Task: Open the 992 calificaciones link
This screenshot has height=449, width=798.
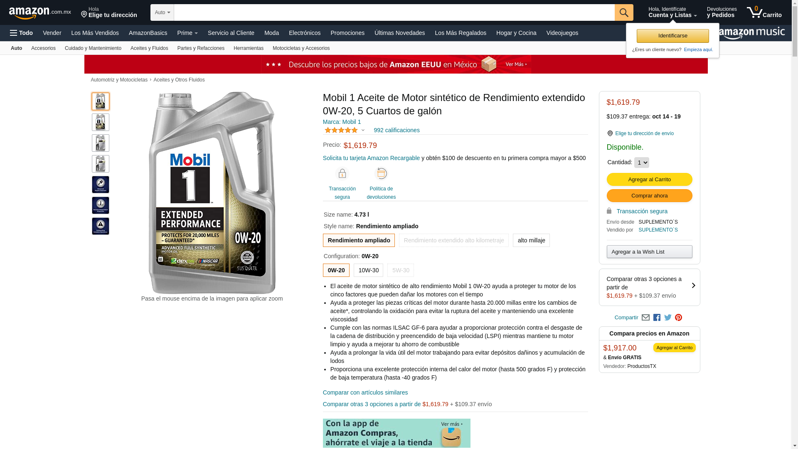Action: click(397, 130)
